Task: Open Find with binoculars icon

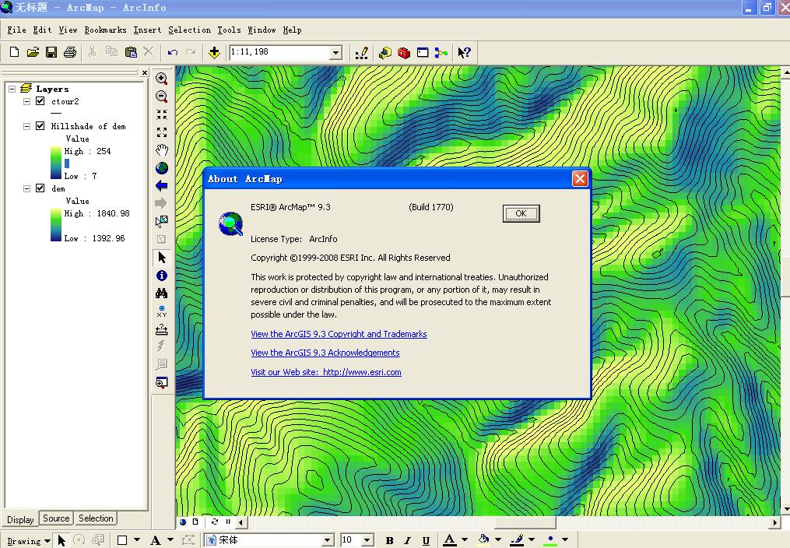Action: pos(162,293)
